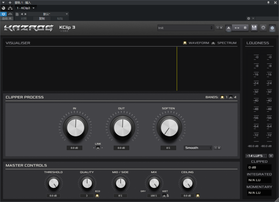Viewport: 279px width, 202px height.
Task: Click the QUALITY knob
Action: [x=87, y=183]
